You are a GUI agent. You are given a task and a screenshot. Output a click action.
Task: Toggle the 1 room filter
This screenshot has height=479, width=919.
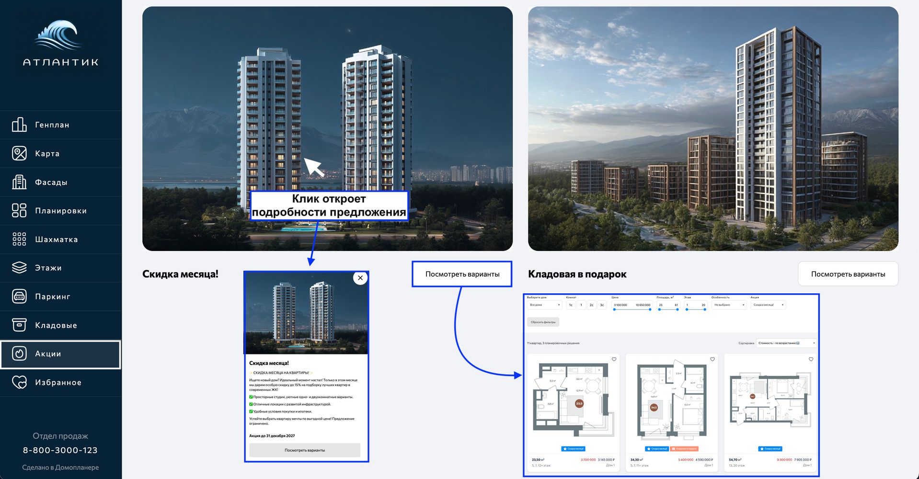pos(581,305)
